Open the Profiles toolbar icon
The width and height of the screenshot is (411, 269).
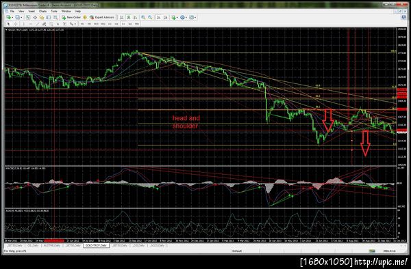(x=17, y=17)
